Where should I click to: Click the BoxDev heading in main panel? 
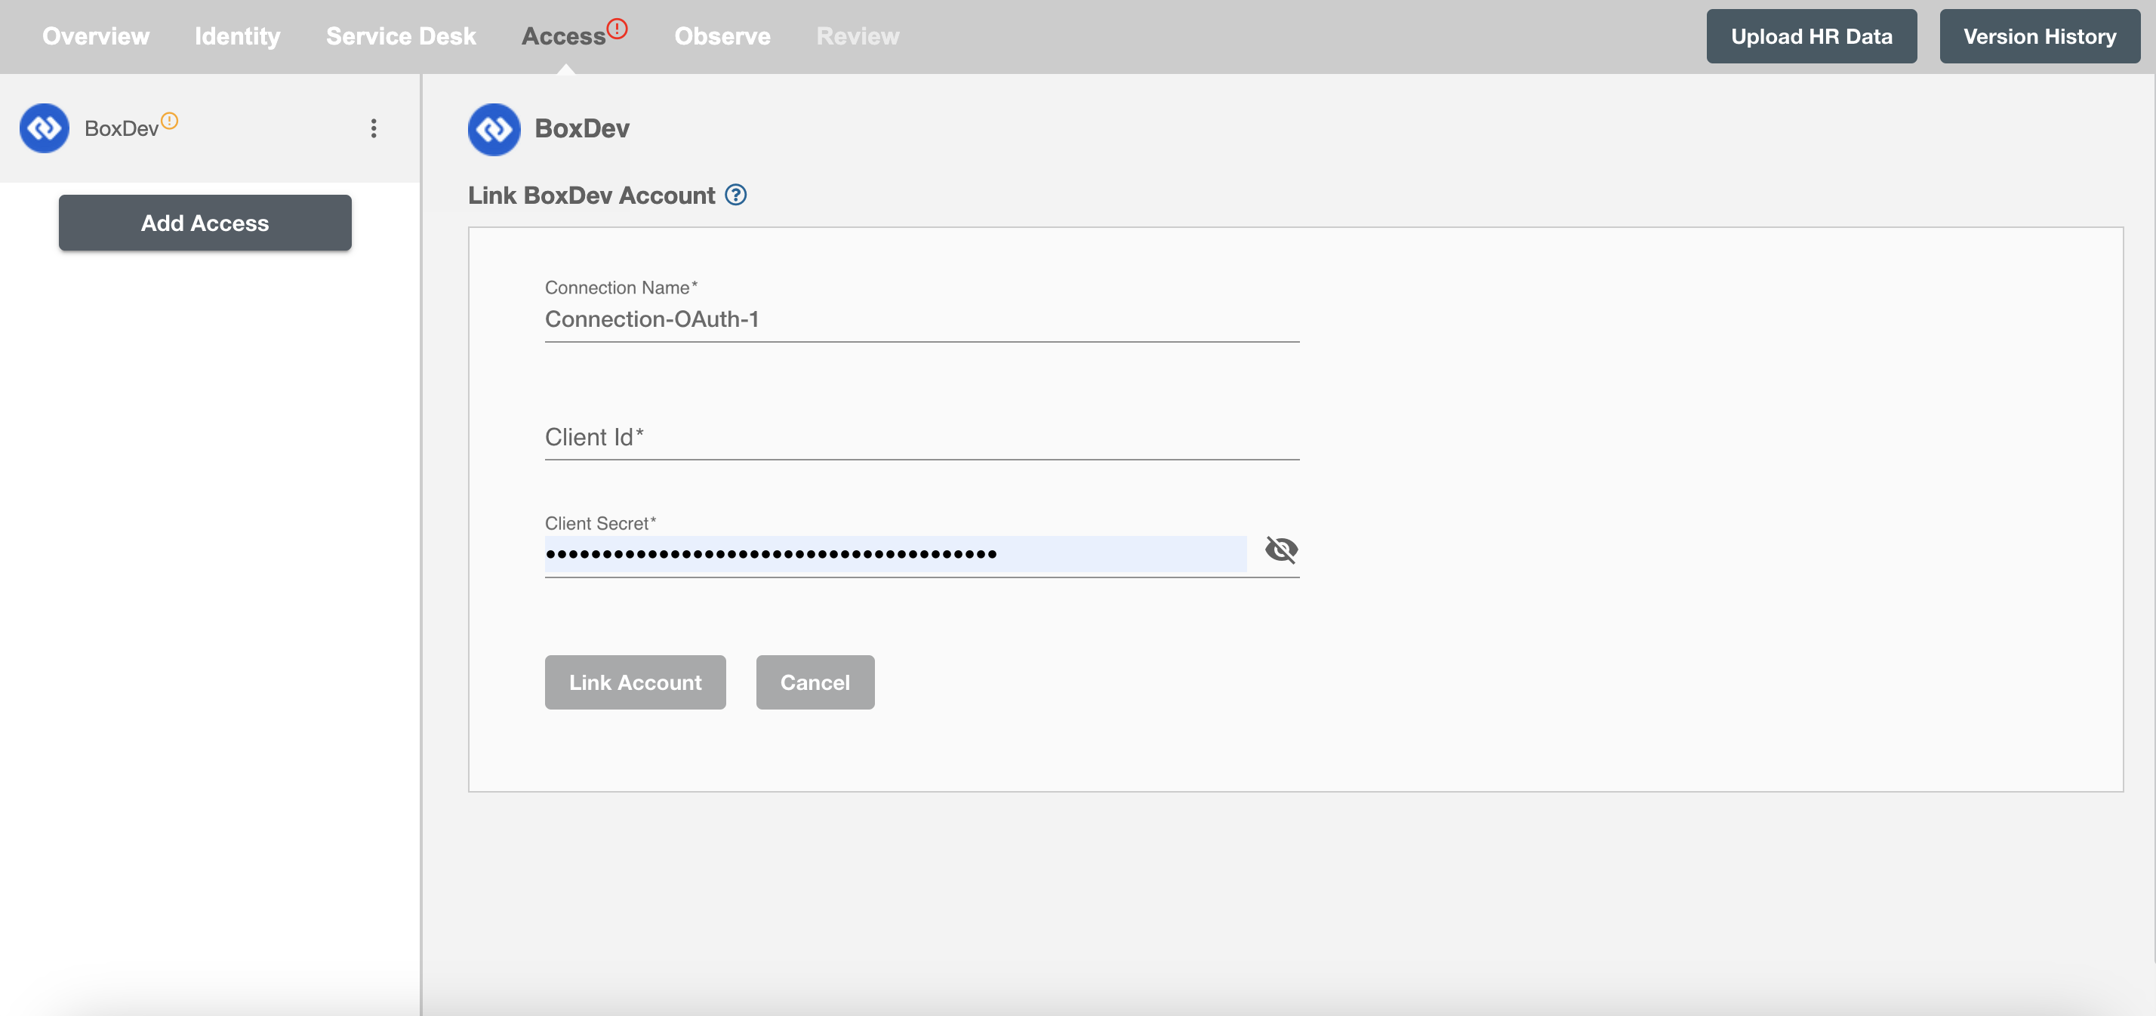pos(582,128)
